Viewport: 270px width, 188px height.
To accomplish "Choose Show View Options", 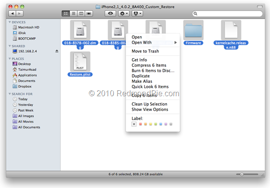I will click(153, 109).
